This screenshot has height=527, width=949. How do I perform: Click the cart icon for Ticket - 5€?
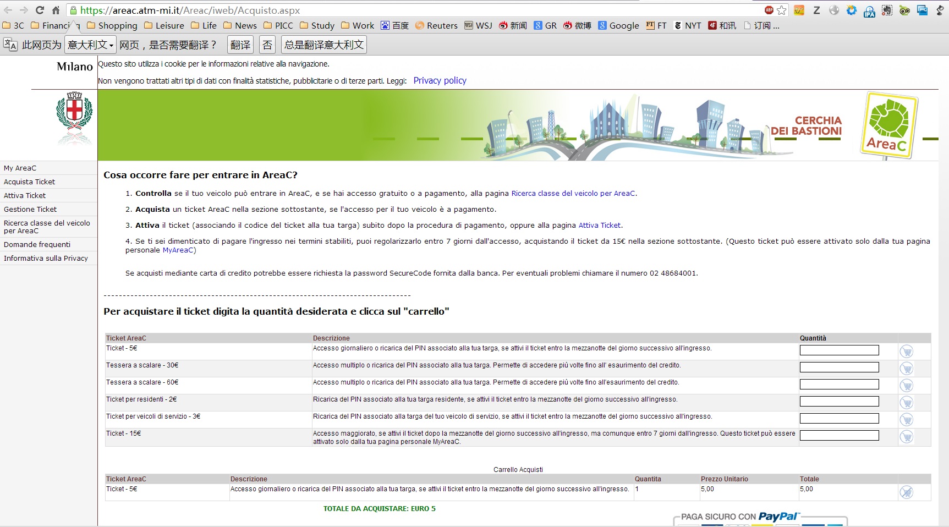[x=906, y=351]
